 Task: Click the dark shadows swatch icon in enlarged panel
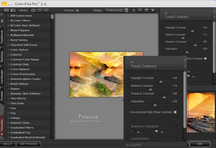(x=133, y=131)
